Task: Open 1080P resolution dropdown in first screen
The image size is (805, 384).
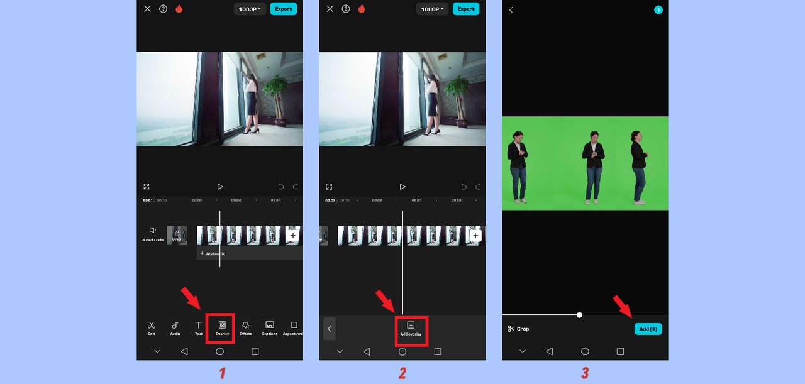Action: coord(250,9)
